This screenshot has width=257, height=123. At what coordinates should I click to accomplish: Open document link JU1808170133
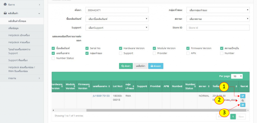click(x=101, y=96)
